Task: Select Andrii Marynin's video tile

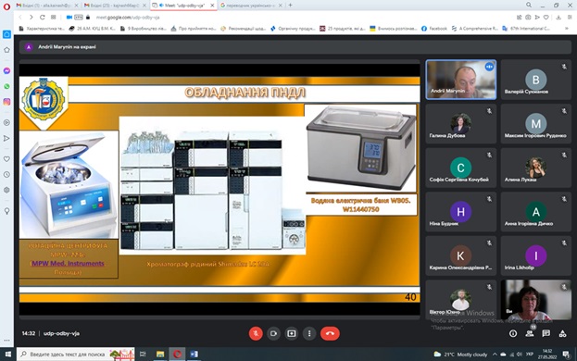Action: 460,80
